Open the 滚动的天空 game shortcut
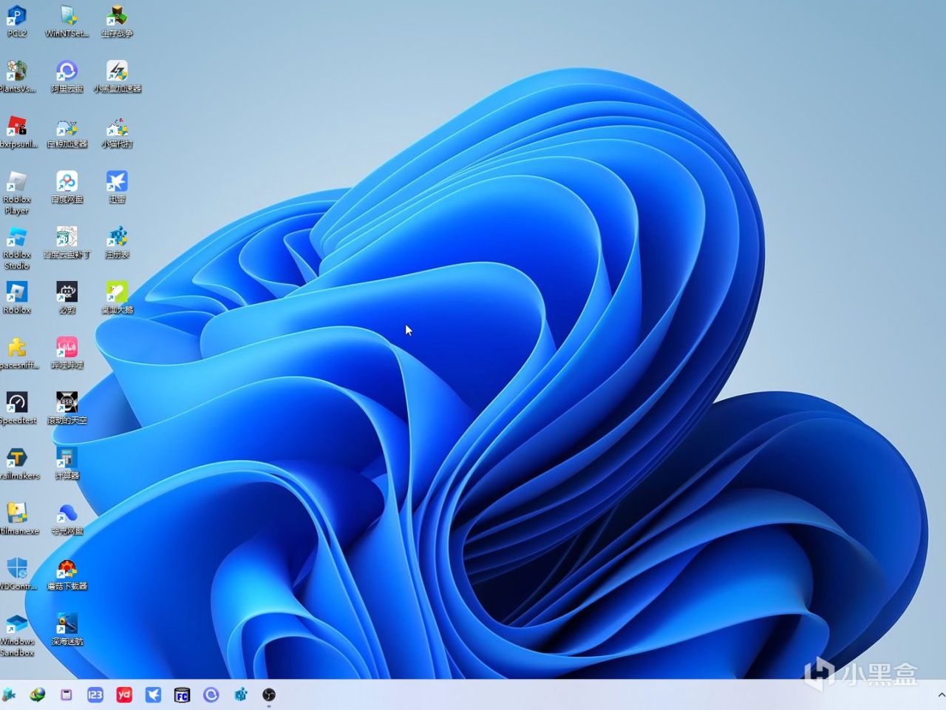The height and width of the screenshot is (710, 946). (67, 408)
